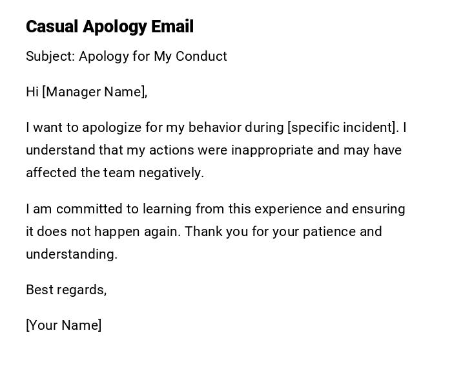The width and height of the screenshot is (452, 366).
Task: Click the "[Your Name]" signature placeholder
Action: point(64,325)
